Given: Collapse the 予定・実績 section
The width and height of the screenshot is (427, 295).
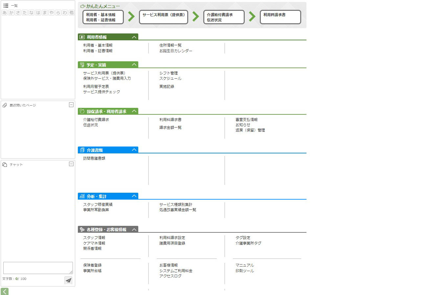Looking at the screenshot, I should point(134,65).
